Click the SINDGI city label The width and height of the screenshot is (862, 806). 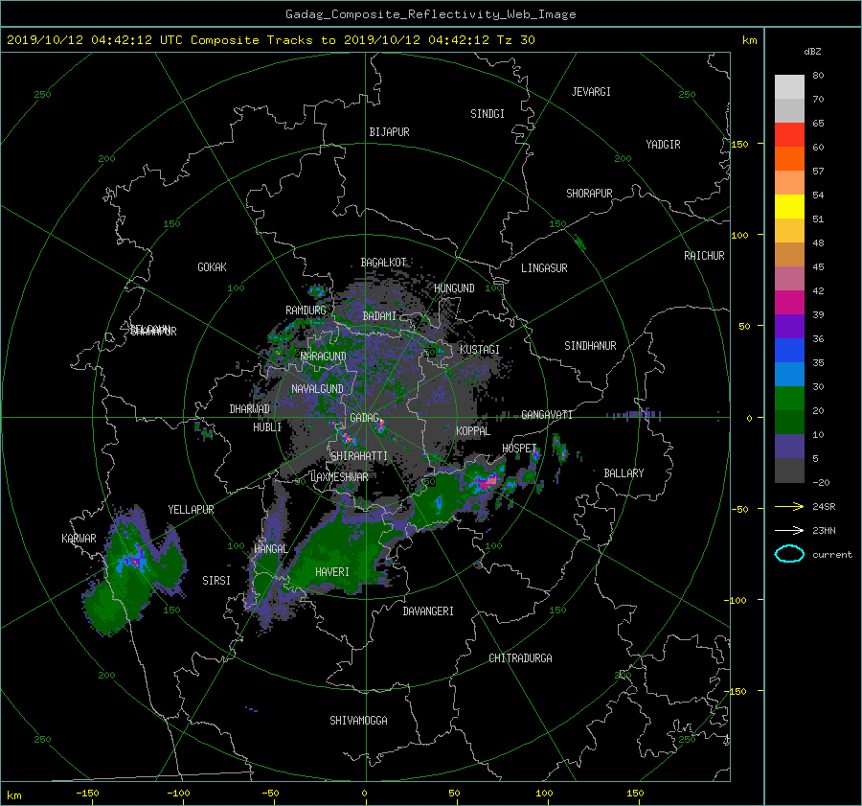click(488, 114)
